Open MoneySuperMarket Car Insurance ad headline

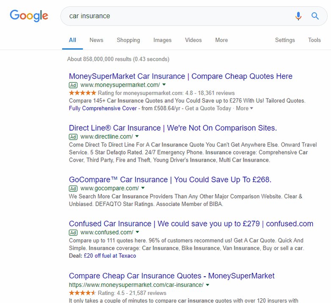[181, 76]
